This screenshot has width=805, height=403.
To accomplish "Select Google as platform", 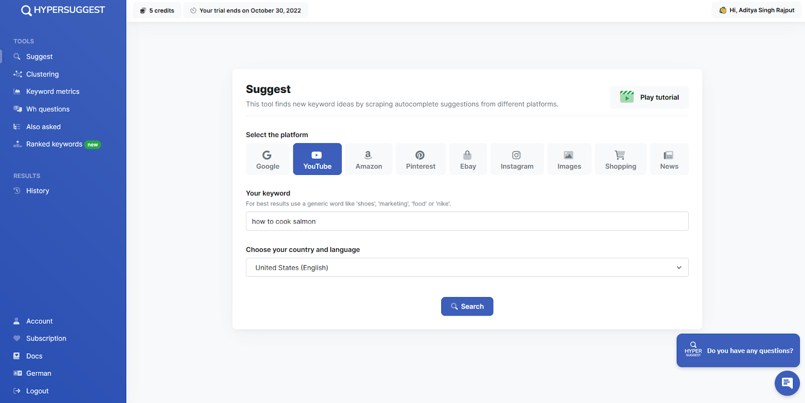I will click(268, 159).
